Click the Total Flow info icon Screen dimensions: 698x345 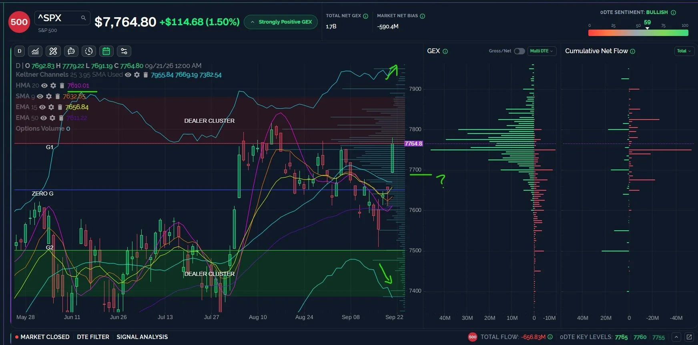pos(550,337)
